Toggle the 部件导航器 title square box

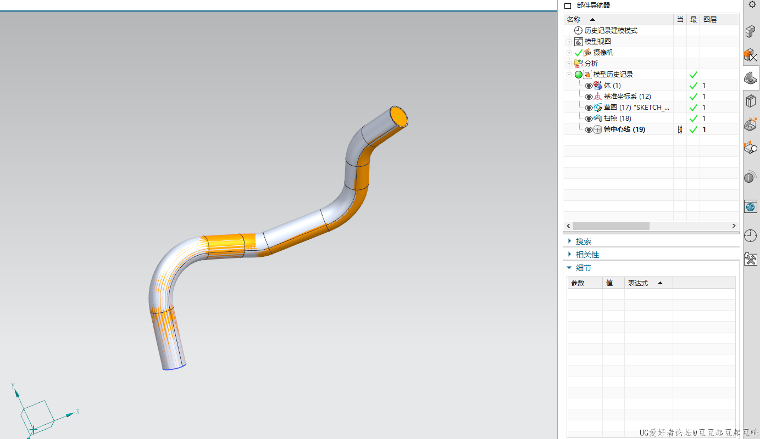[568, 5]
